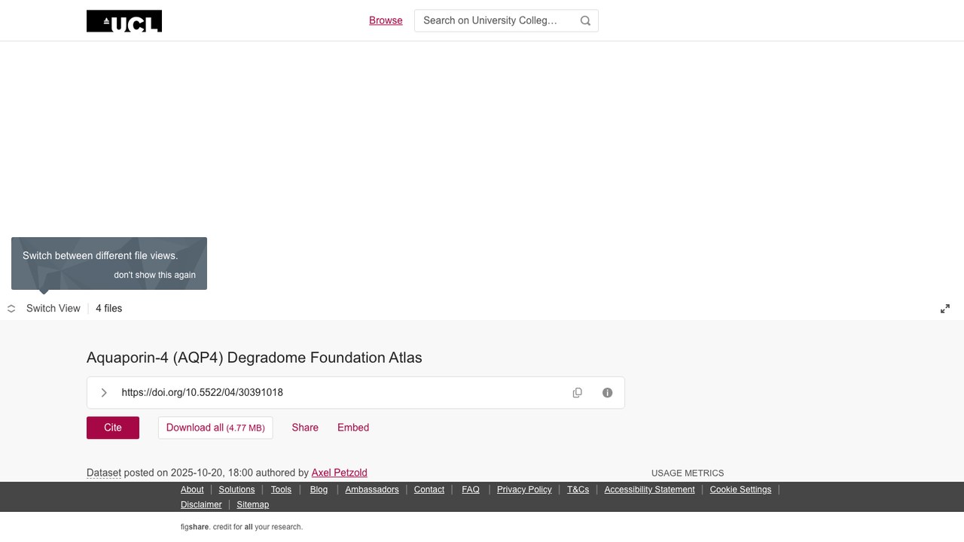
Task: Open Cookie Settings in the footer
Action: [x=740, y=489]
